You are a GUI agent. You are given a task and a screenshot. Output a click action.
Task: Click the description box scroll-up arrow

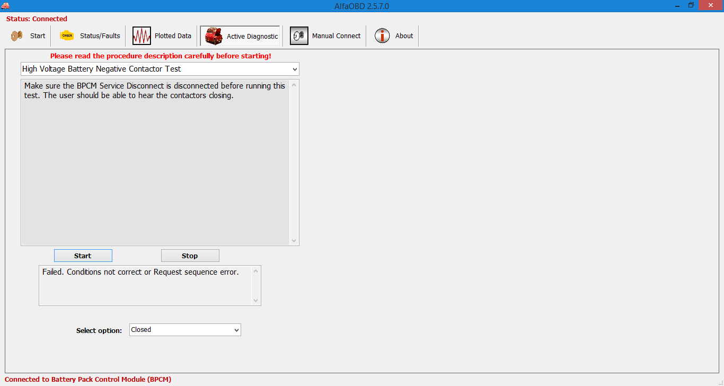click(x=295, y=84)
